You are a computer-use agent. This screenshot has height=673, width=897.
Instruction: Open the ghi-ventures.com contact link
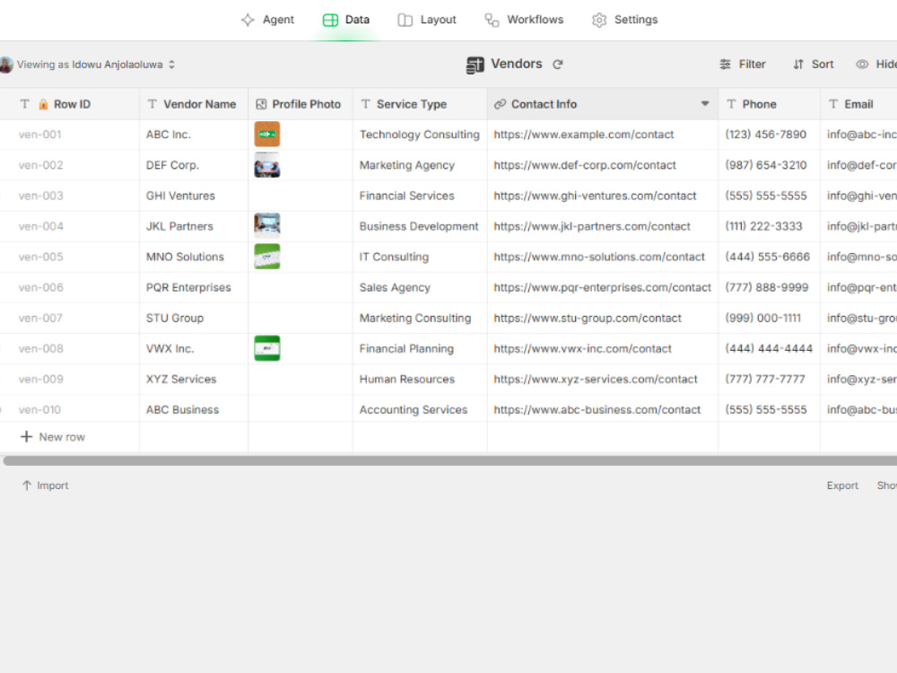(595, 196)
